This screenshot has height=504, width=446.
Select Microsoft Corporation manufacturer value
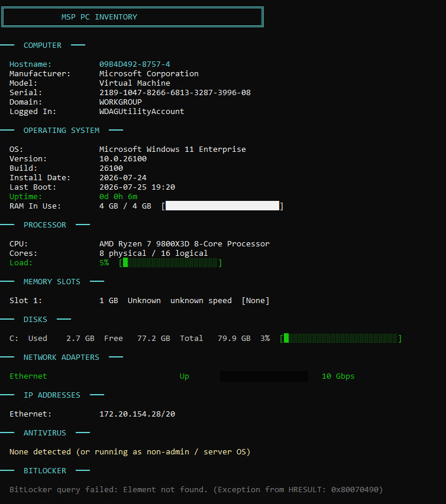[148, 74]
